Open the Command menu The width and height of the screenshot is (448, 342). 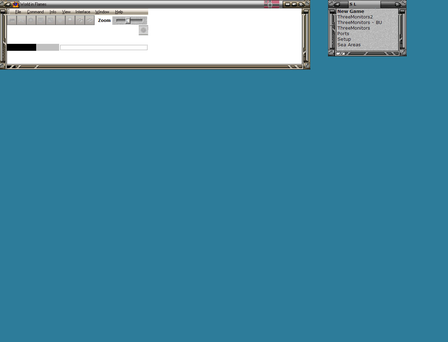[35, 11]
